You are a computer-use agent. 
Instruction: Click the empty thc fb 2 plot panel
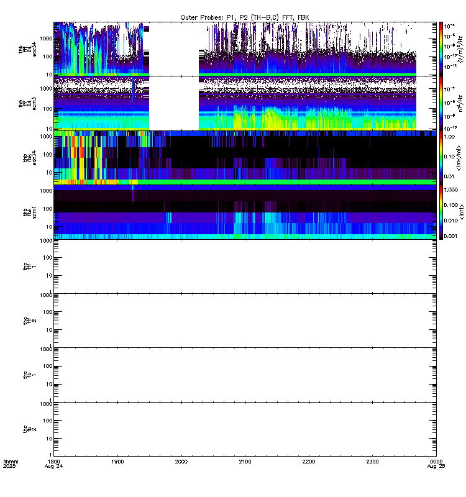point(245,429)
